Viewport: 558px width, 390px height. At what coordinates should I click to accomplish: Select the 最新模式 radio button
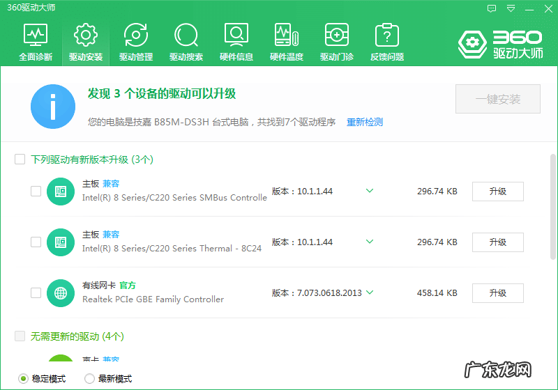tap(89, 379)
